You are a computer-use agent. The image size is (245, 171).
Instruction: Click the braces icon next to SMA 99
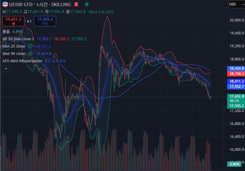(30, 53)
